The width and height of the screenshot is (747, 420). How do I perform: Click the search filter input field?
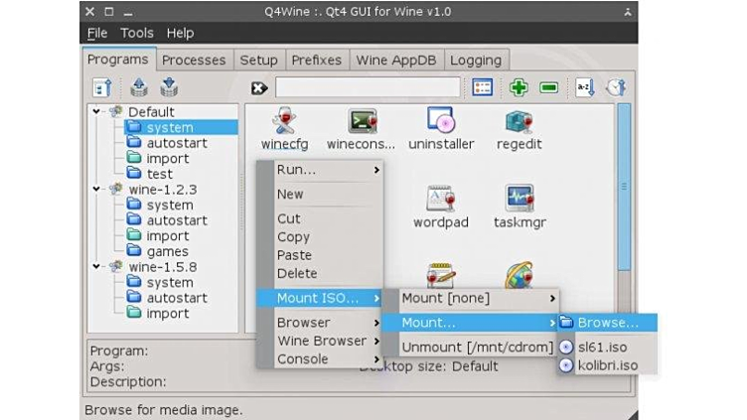(368, 87)
